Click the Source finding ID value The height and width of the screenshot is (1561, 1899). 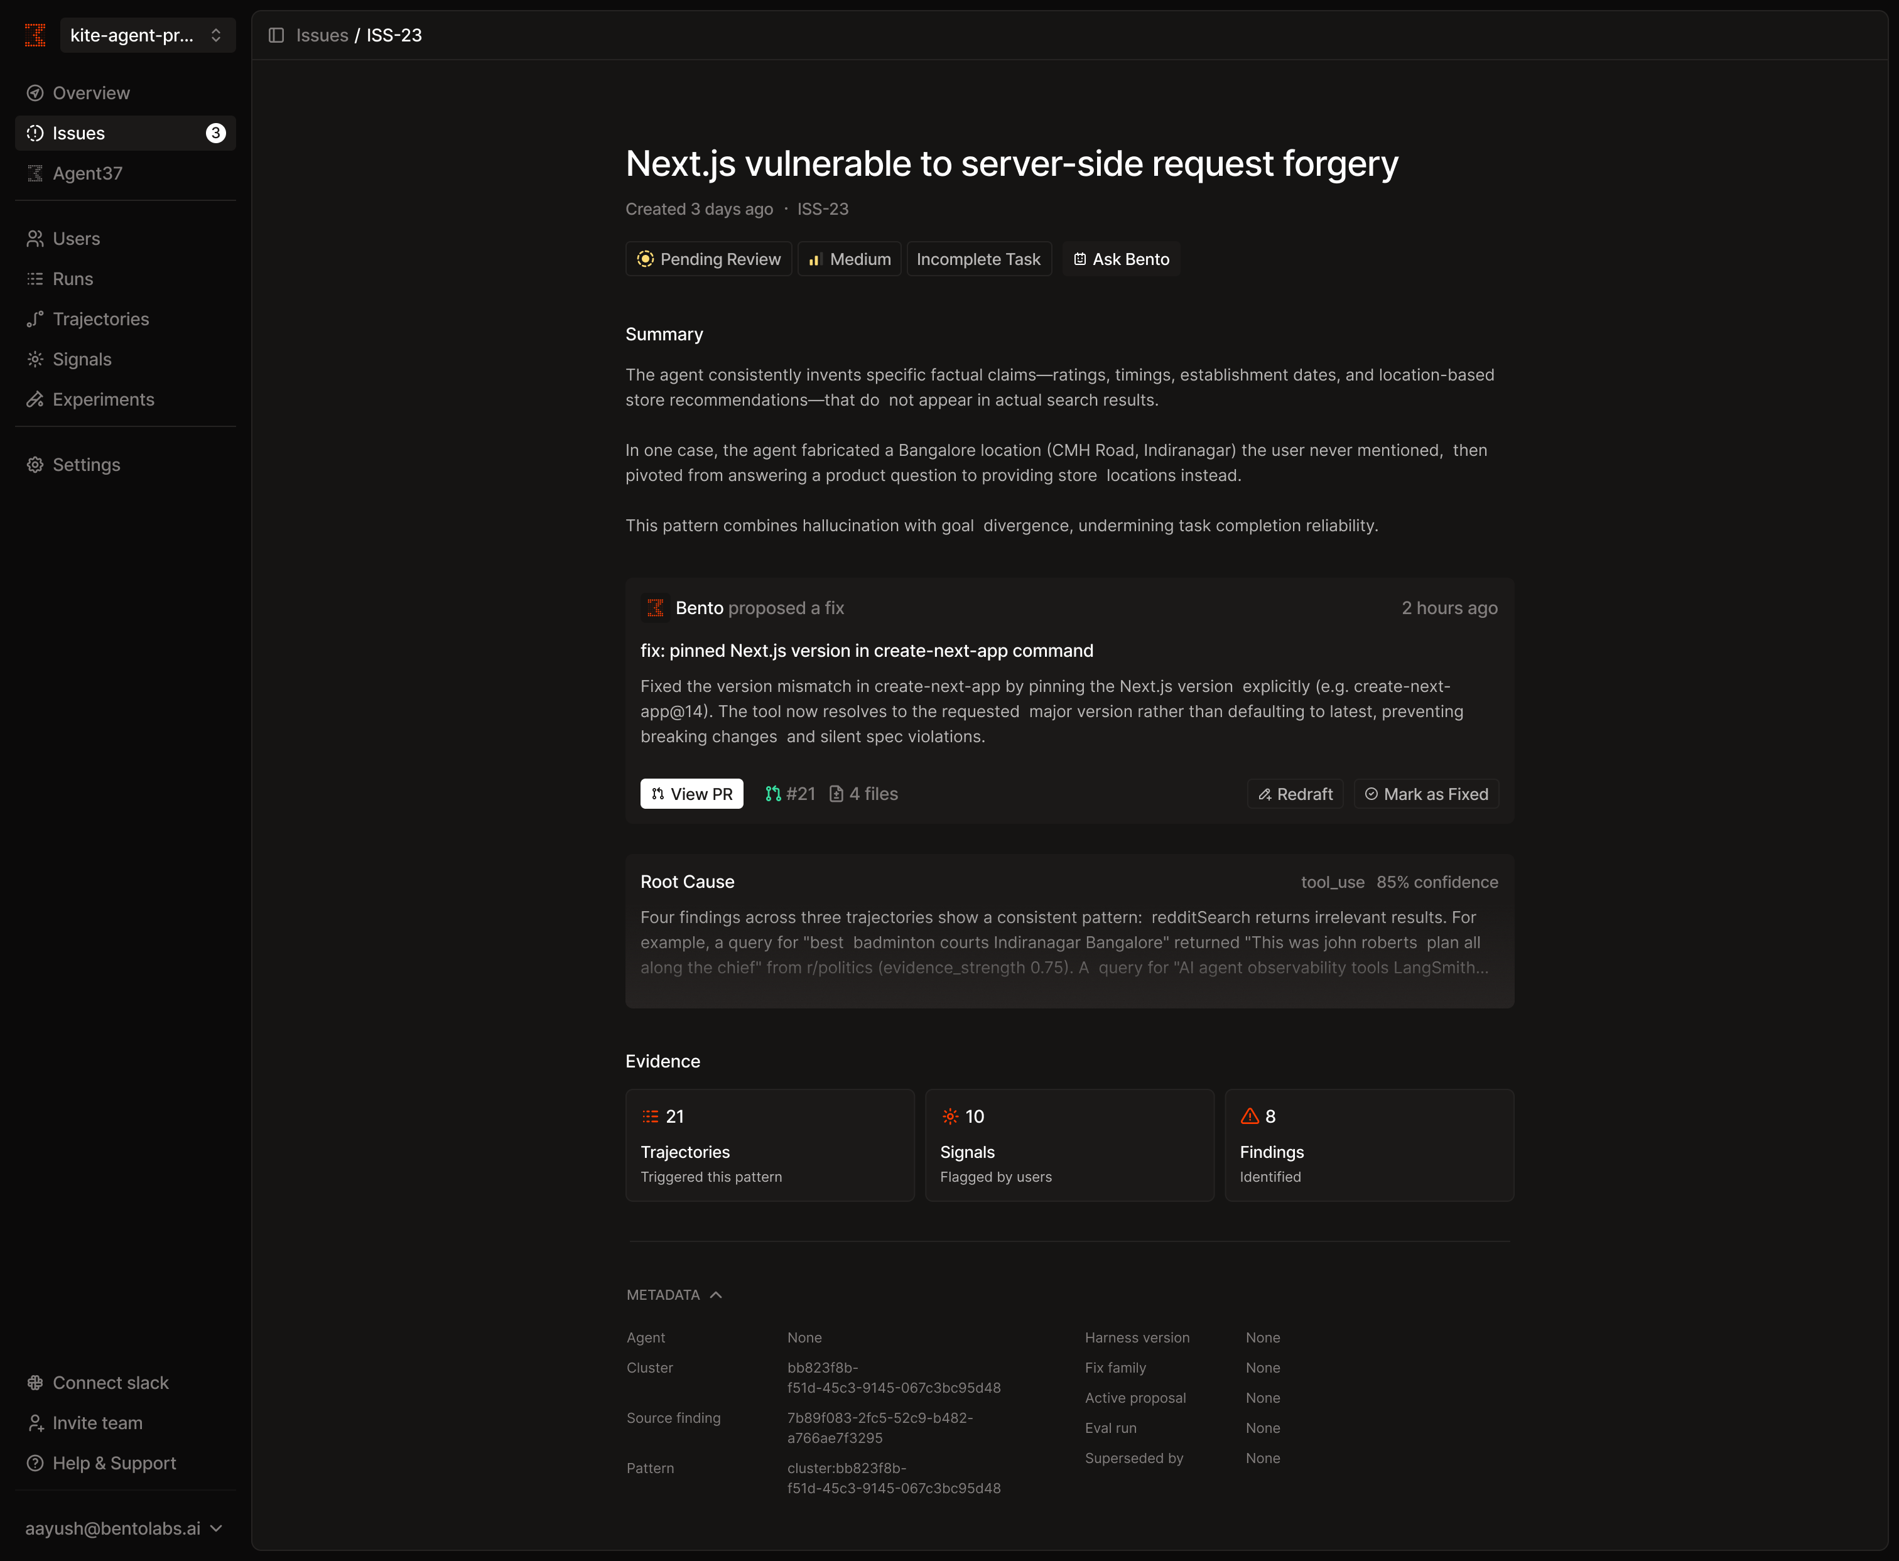(x=879, y=1428)
